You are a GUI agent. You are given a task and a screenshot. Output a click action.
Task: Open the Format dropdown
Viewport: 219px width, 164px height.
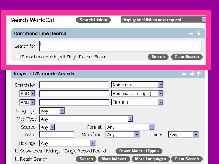(x=130, y=127)
